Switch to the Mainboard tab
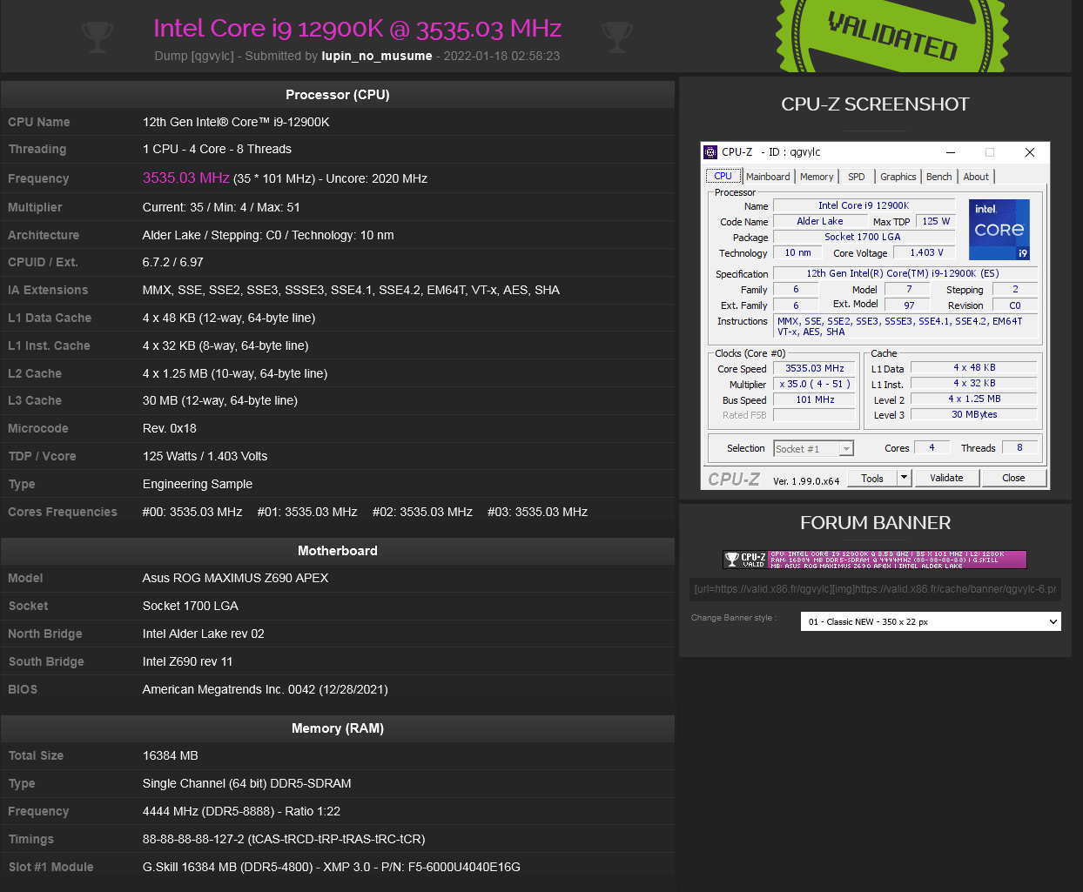 click(x=768, y=177)
